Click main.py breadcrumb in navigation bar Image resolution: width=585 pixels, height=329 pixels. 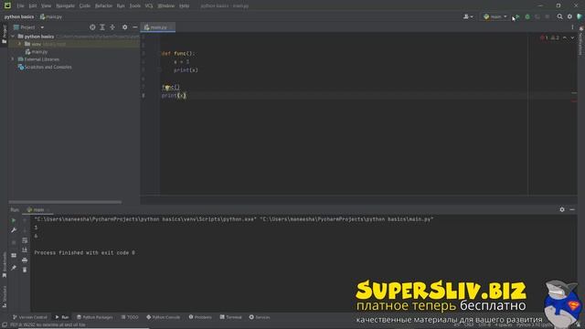51,16
